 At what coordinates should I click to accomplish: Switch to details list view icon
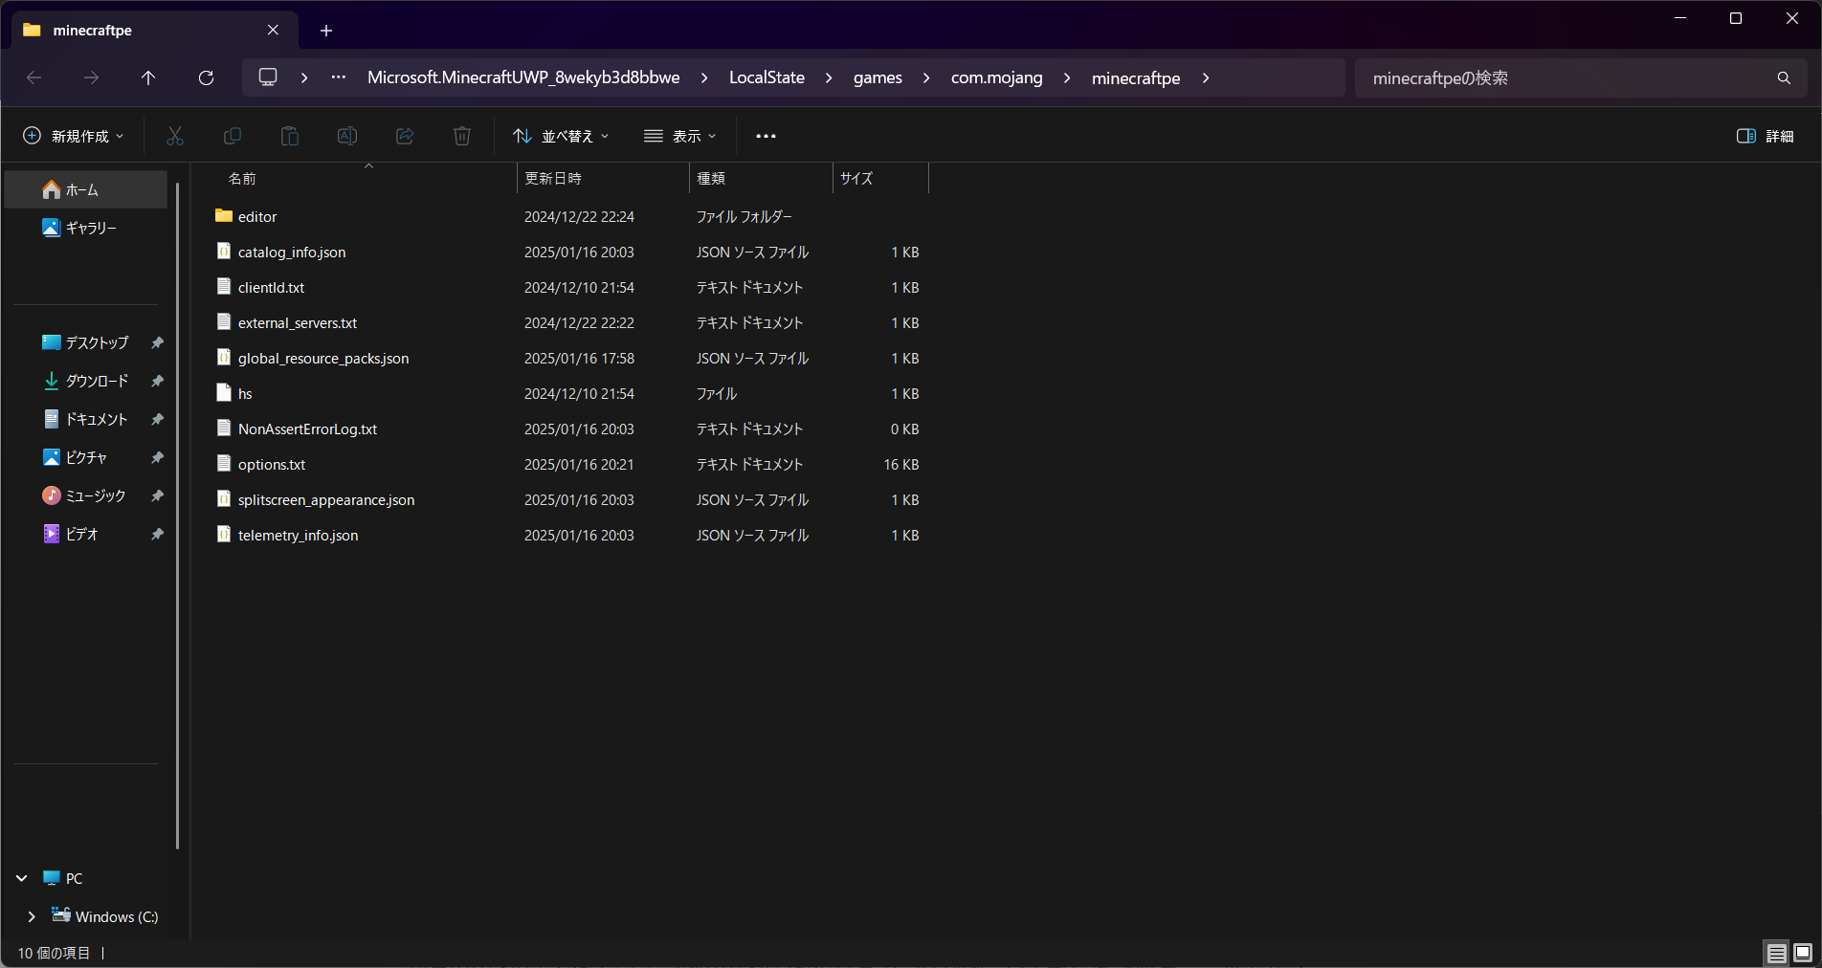click(1776, 953)
